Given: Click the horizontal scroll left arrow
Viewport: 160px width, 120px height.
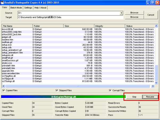Looking at the screenshot, I should pyautogui.click(x=3, y=86).
